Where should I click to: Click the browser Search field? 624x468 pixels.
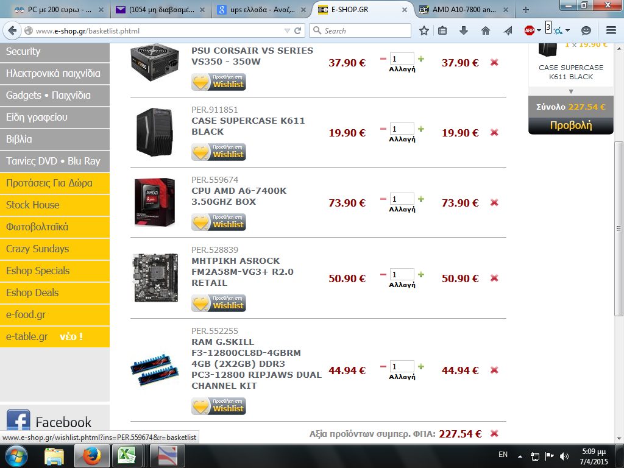pos(360,30)
